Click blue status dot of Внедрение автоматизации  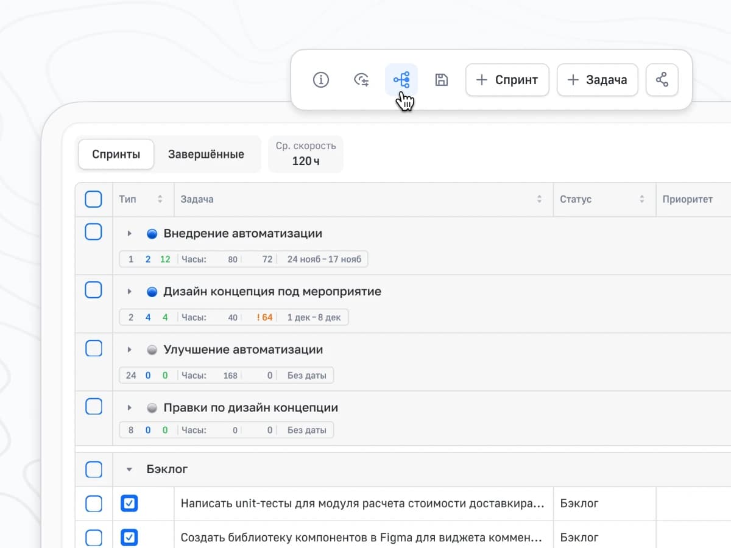tap(152, 234)
